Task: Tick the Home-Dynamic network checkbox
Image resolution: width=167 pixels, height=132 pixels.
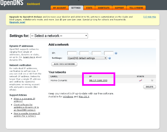Action: pyautogui.click(x=152, y=80)
